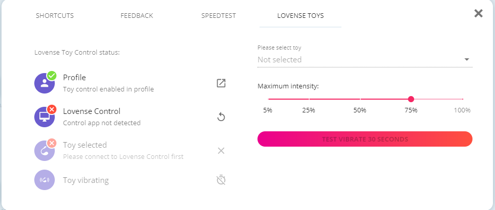Click the refresh Lovense Control icon

point(221,117)
